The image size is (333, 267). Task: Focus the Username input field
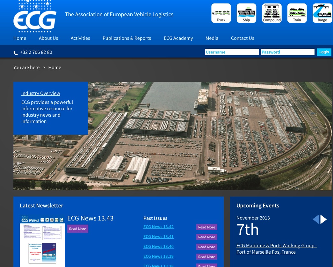pyautogui.click(x=232, y=52)
